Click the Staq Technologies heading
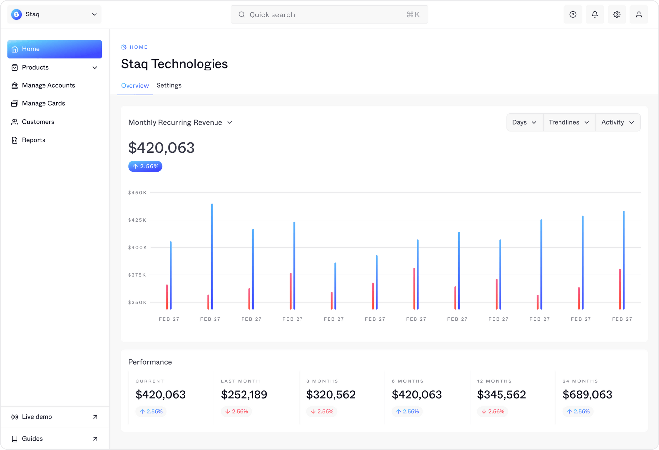Screen dimensions: 659x450 point(174,64)
